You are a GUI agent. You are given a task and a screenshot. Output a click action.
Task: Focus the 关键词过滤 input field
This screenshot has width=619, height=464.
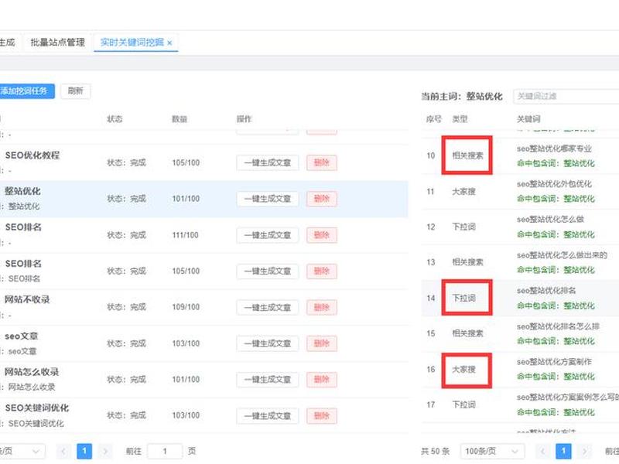pyautogui.click(x=566, y=96)
